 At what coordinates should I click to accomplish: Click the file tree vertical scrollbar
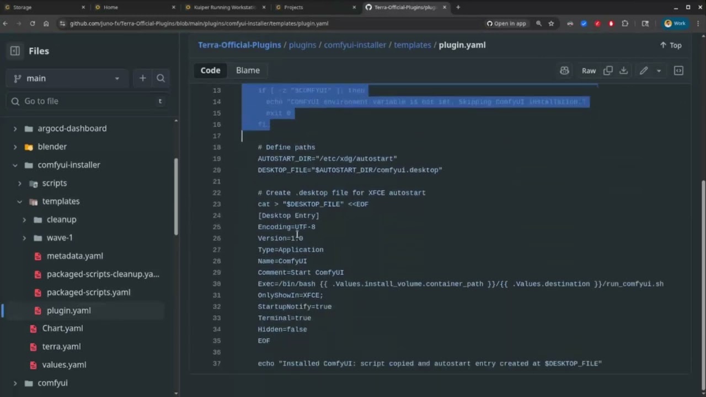176,196
